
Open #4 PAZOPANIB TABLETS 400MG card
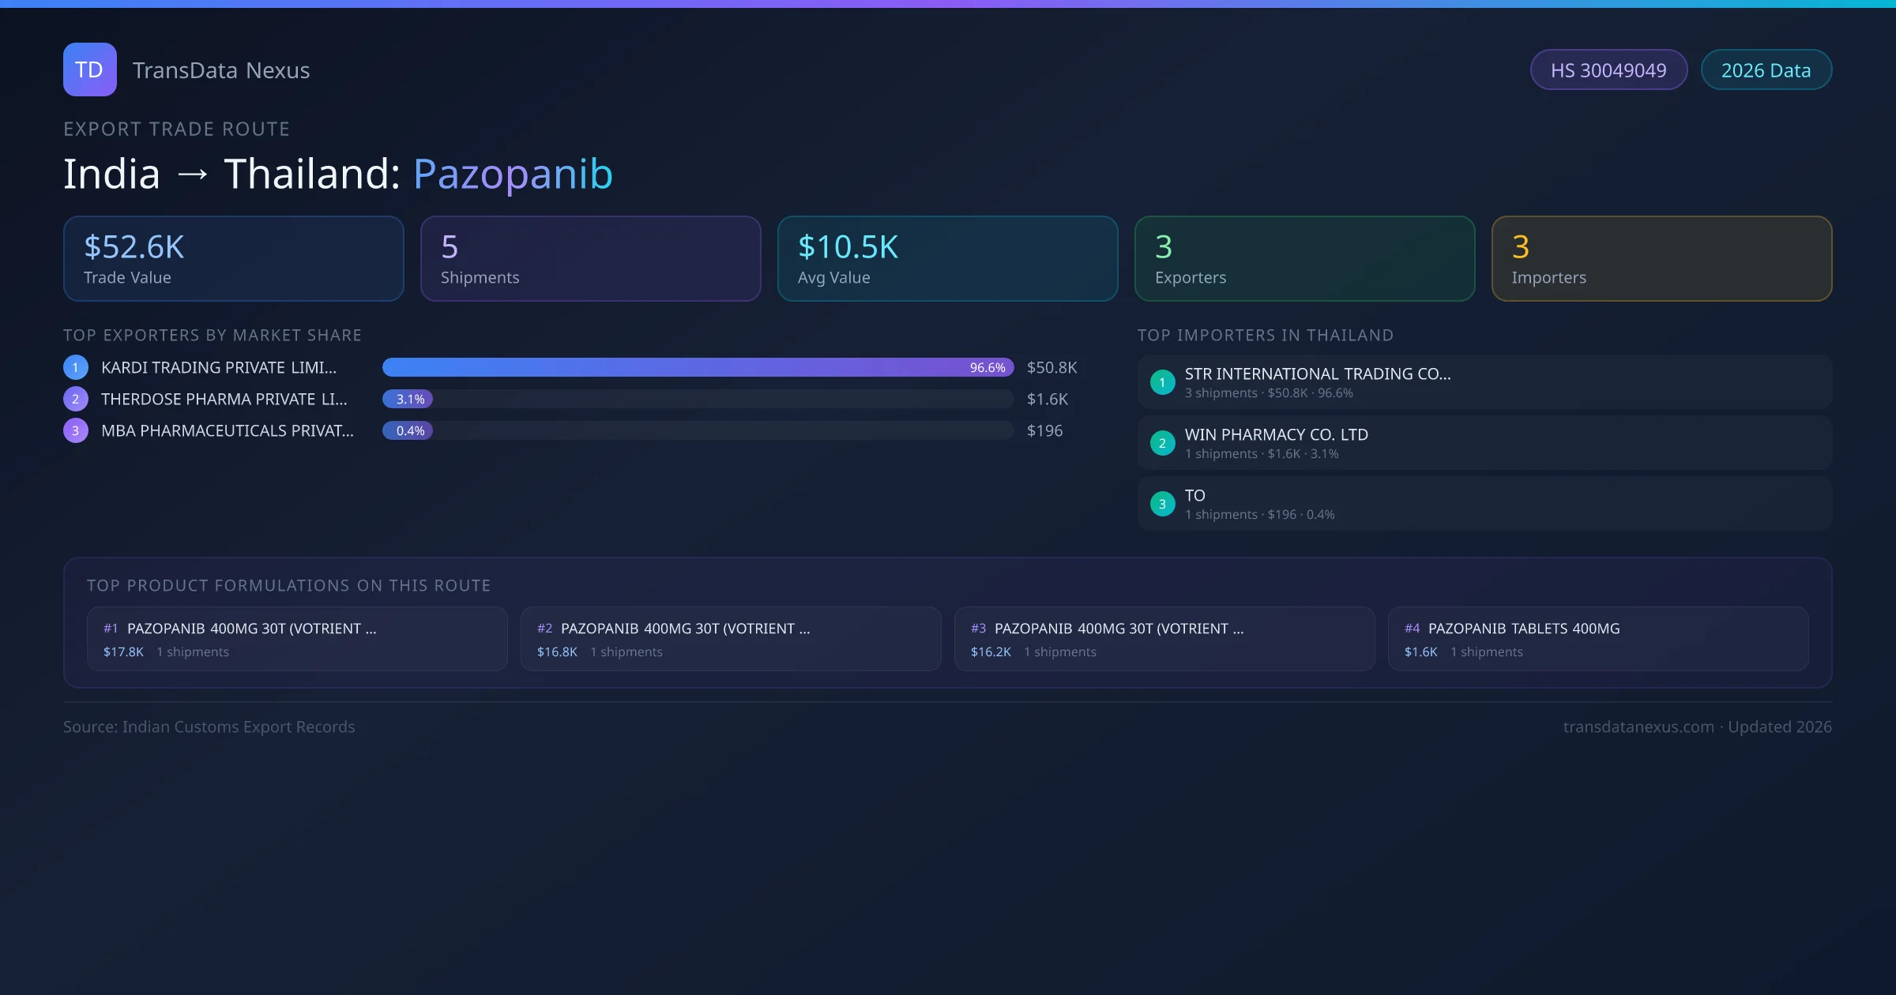(x=1597, y=639)
